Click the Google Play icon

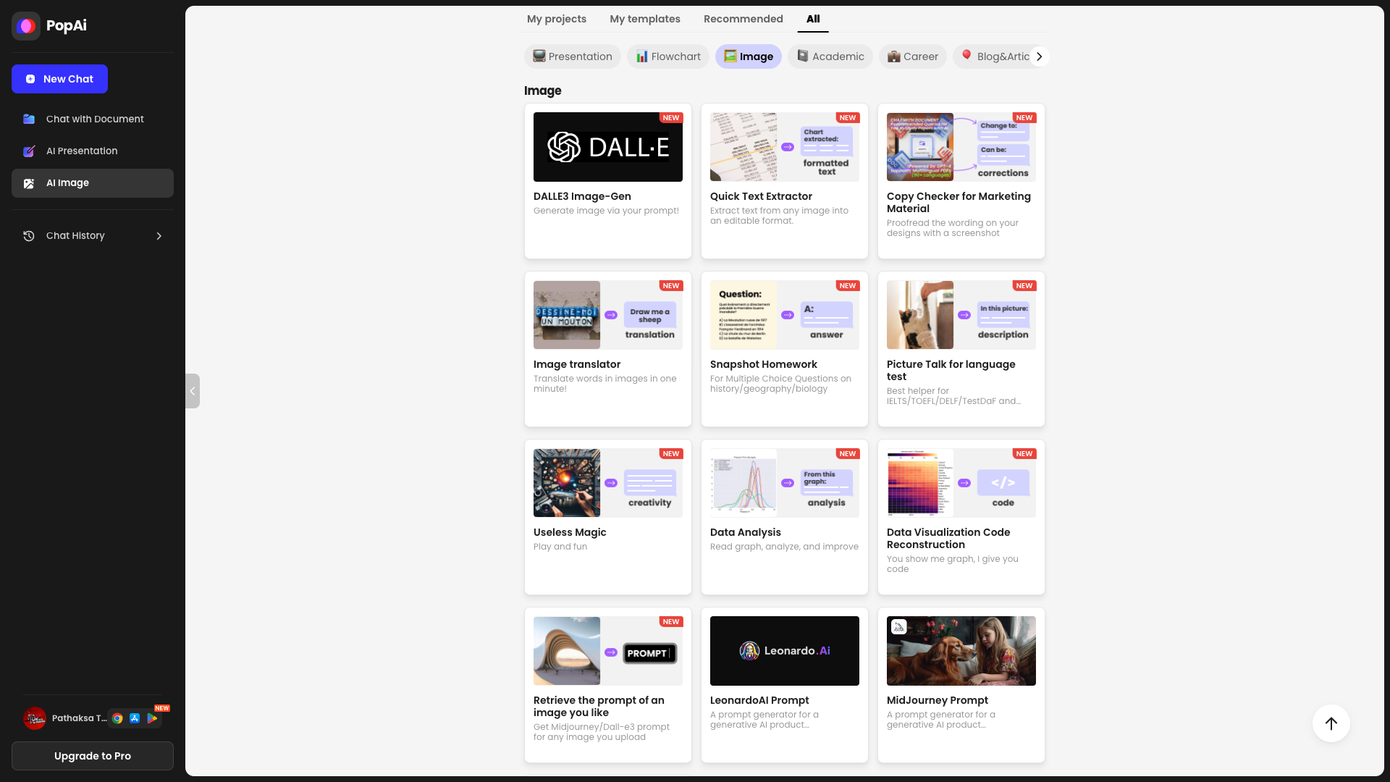[152, 718]
